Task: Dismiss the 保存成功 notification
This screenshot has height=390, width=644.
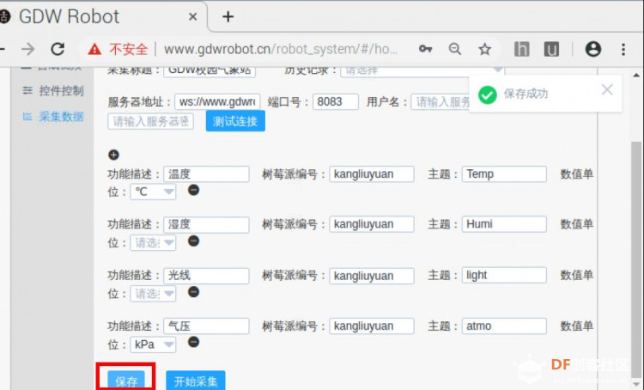Action: pos(607,89)
